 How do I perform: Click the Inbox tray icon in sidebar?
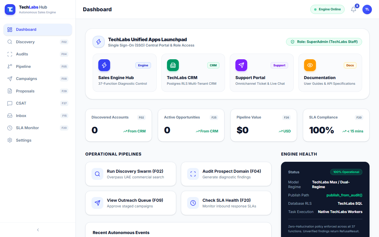(x=10, y=116)
